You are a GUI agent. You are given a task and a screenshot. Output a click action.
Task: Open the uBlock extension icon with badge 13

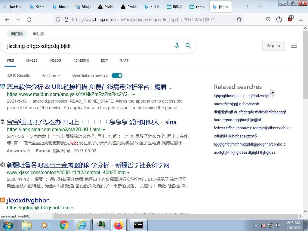pos(290,19)
